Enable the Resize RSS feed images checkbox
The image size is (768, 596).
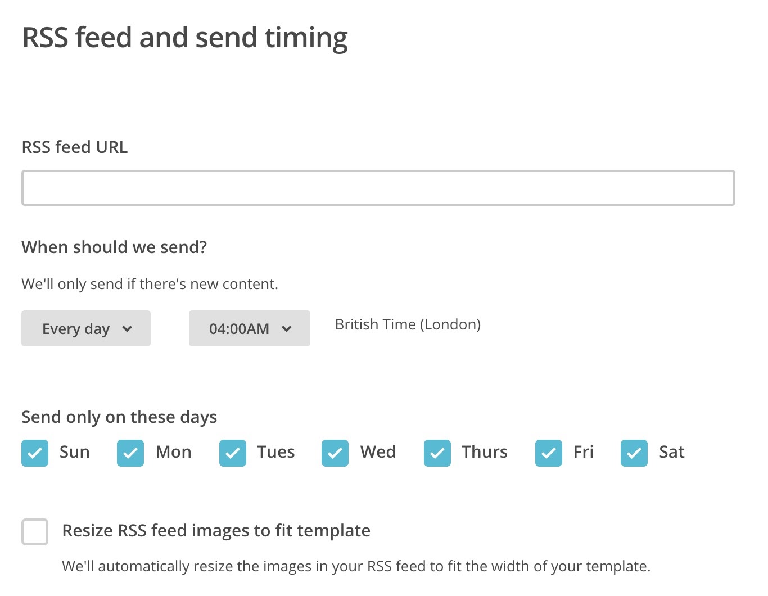click(35, 532)
